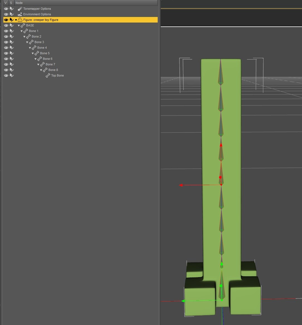Viewport: 302px width, 325px height.
Task: Select the Bone 2 node label
Action: [x=36, y=36]
